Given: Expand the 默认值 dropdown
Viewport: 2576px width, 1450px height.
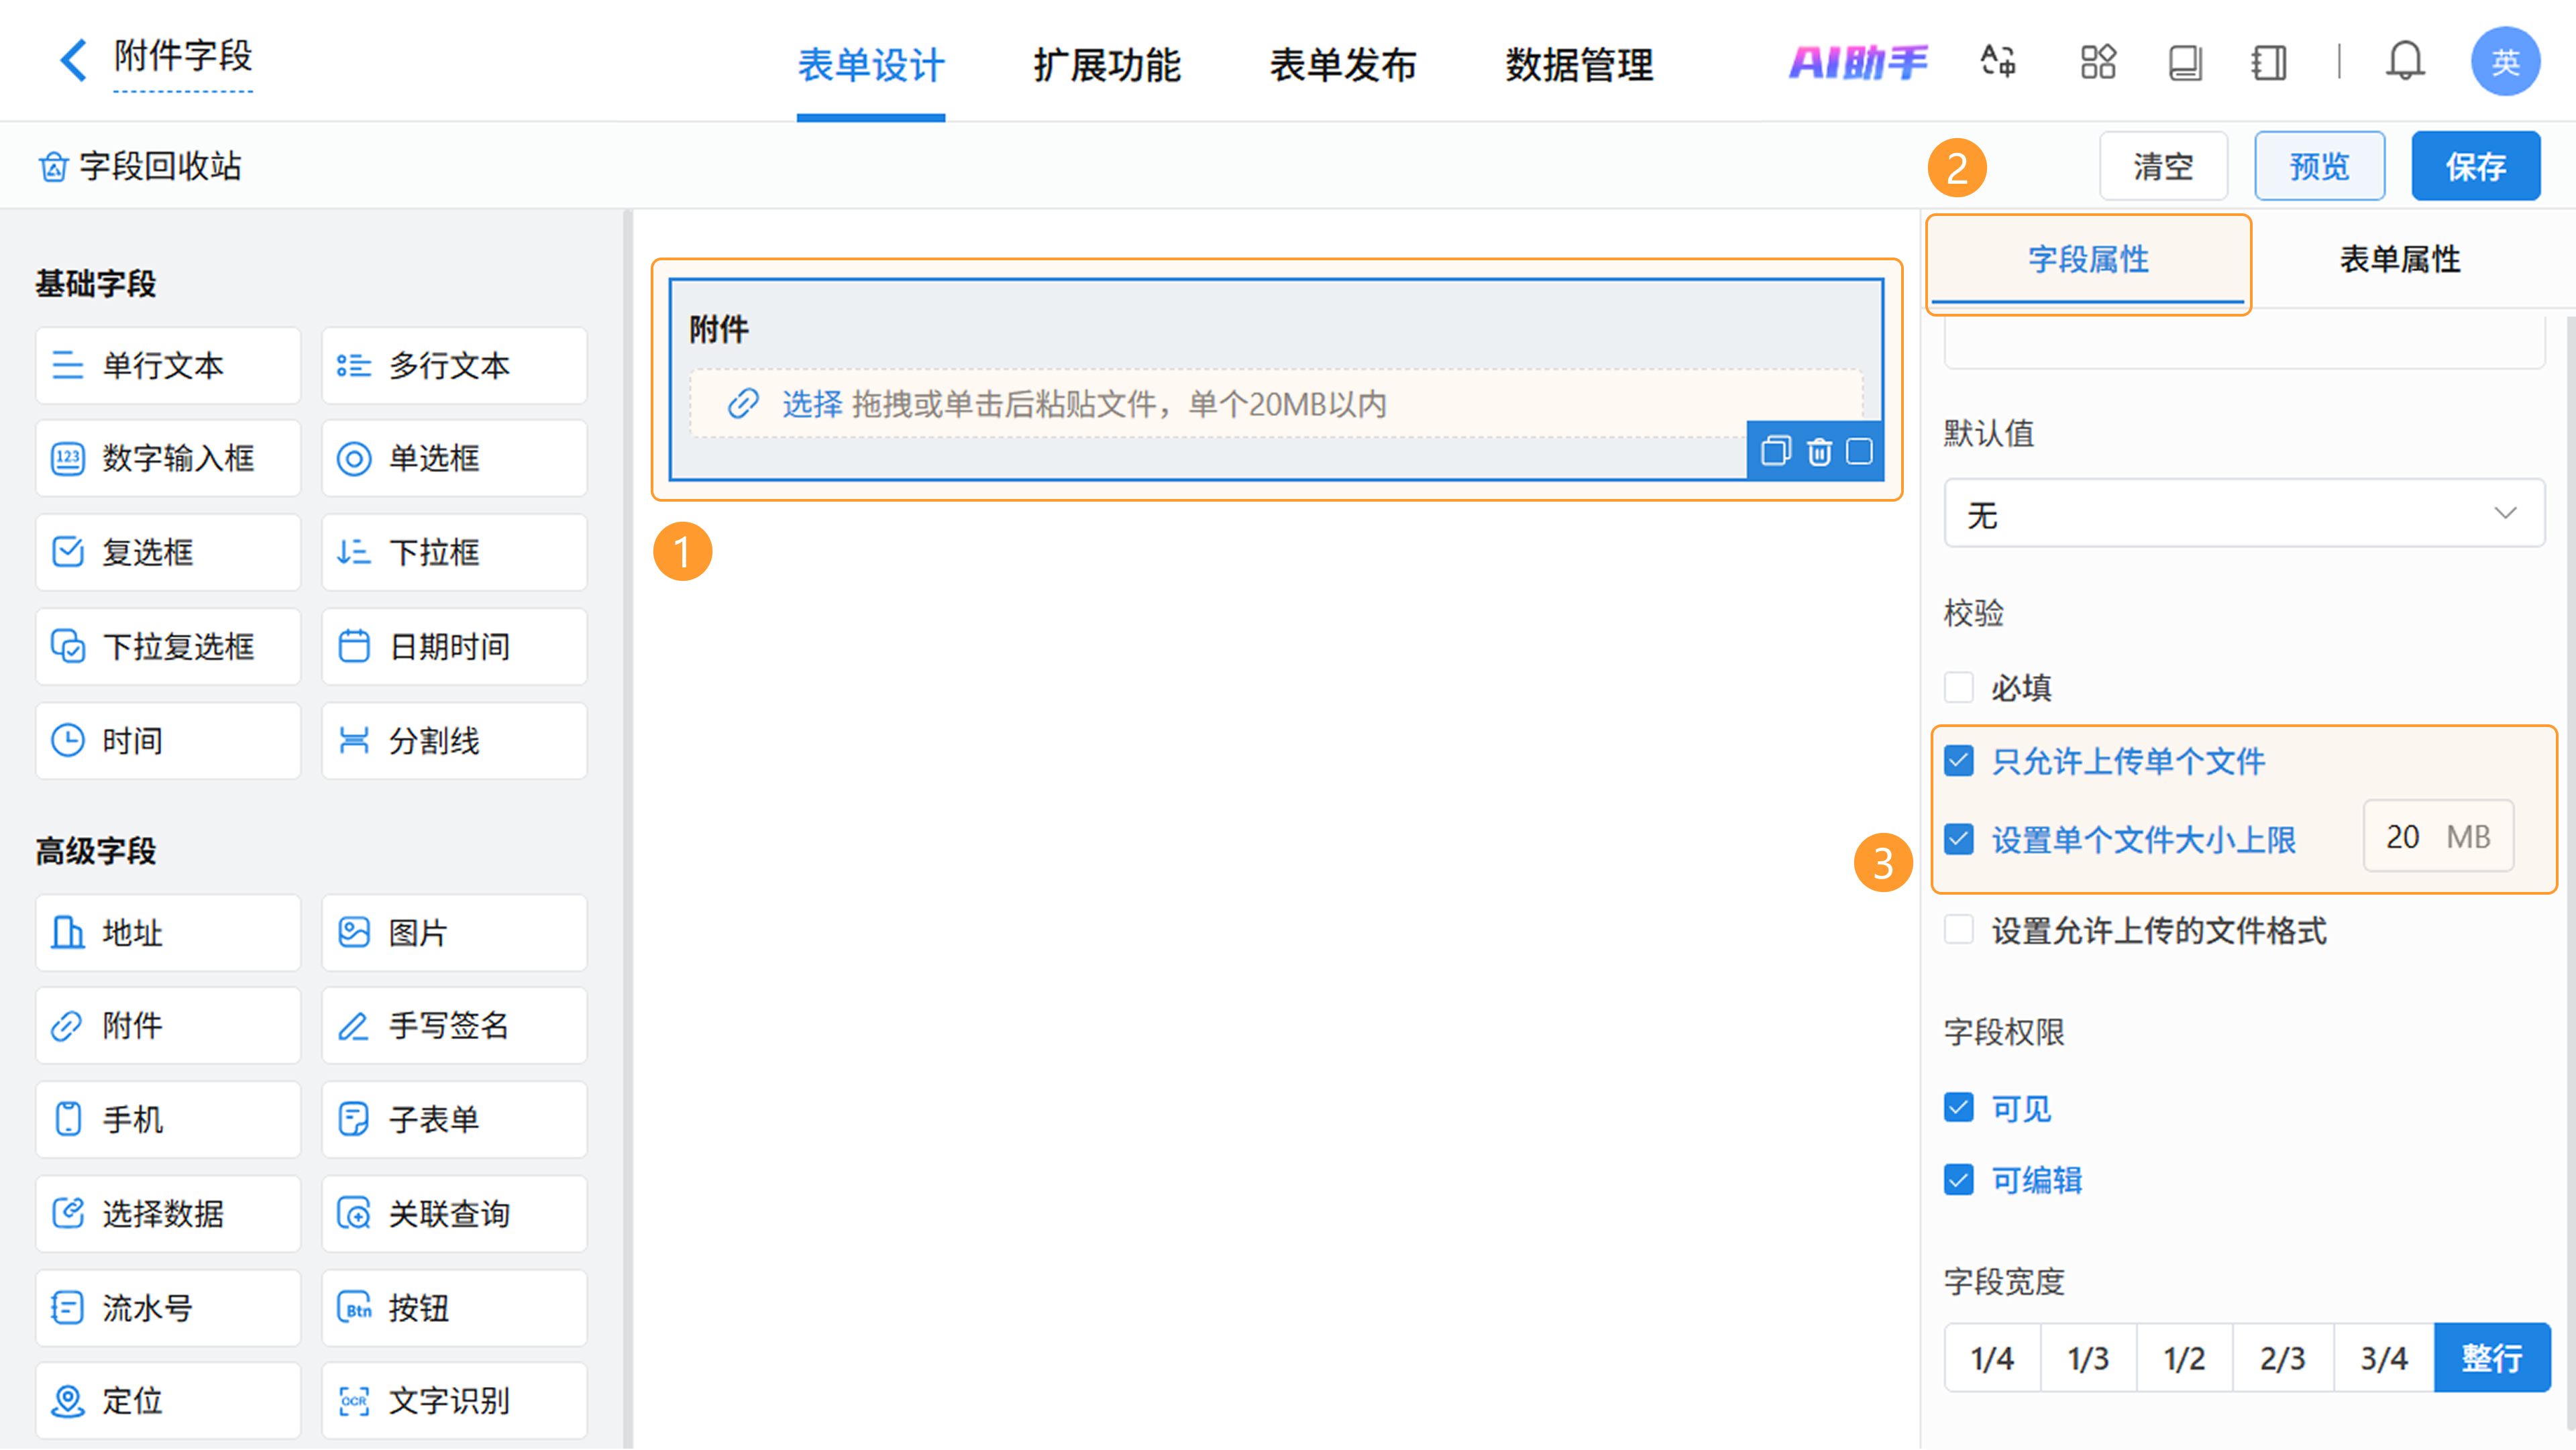Looking at the screenshot, I should click(2243, 514).
